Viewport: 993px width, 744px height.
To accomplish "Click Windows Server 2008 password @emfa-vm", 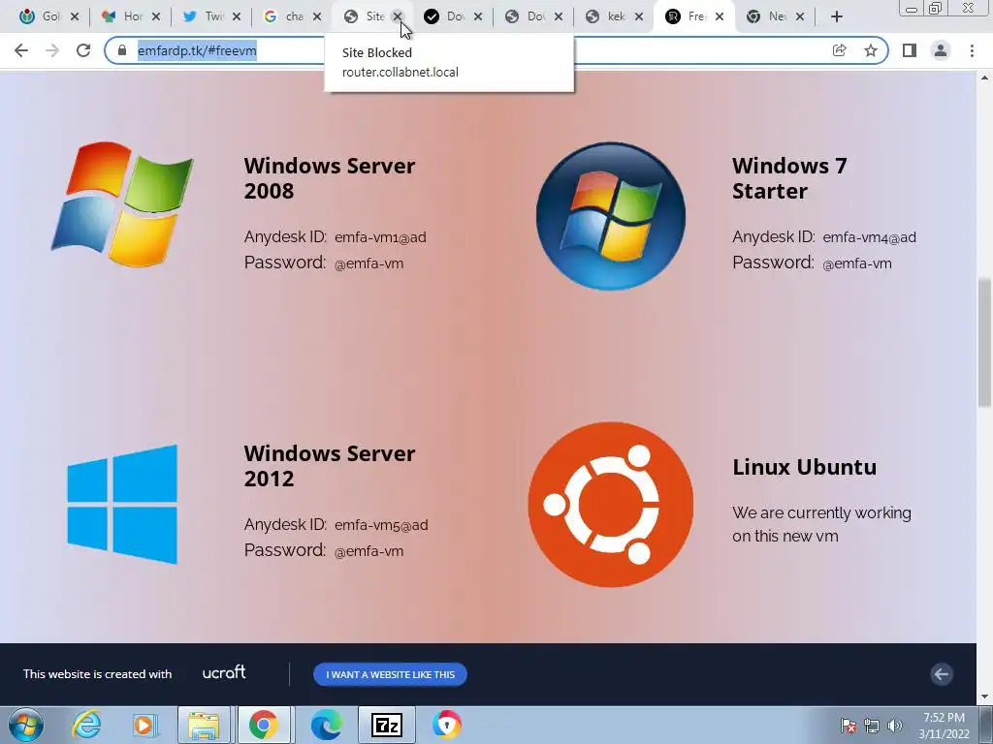I will (368, 263).
